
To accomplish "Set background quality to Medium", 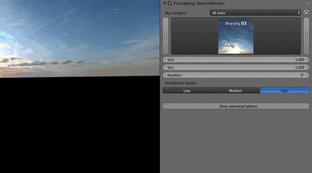I will [235, 91].
